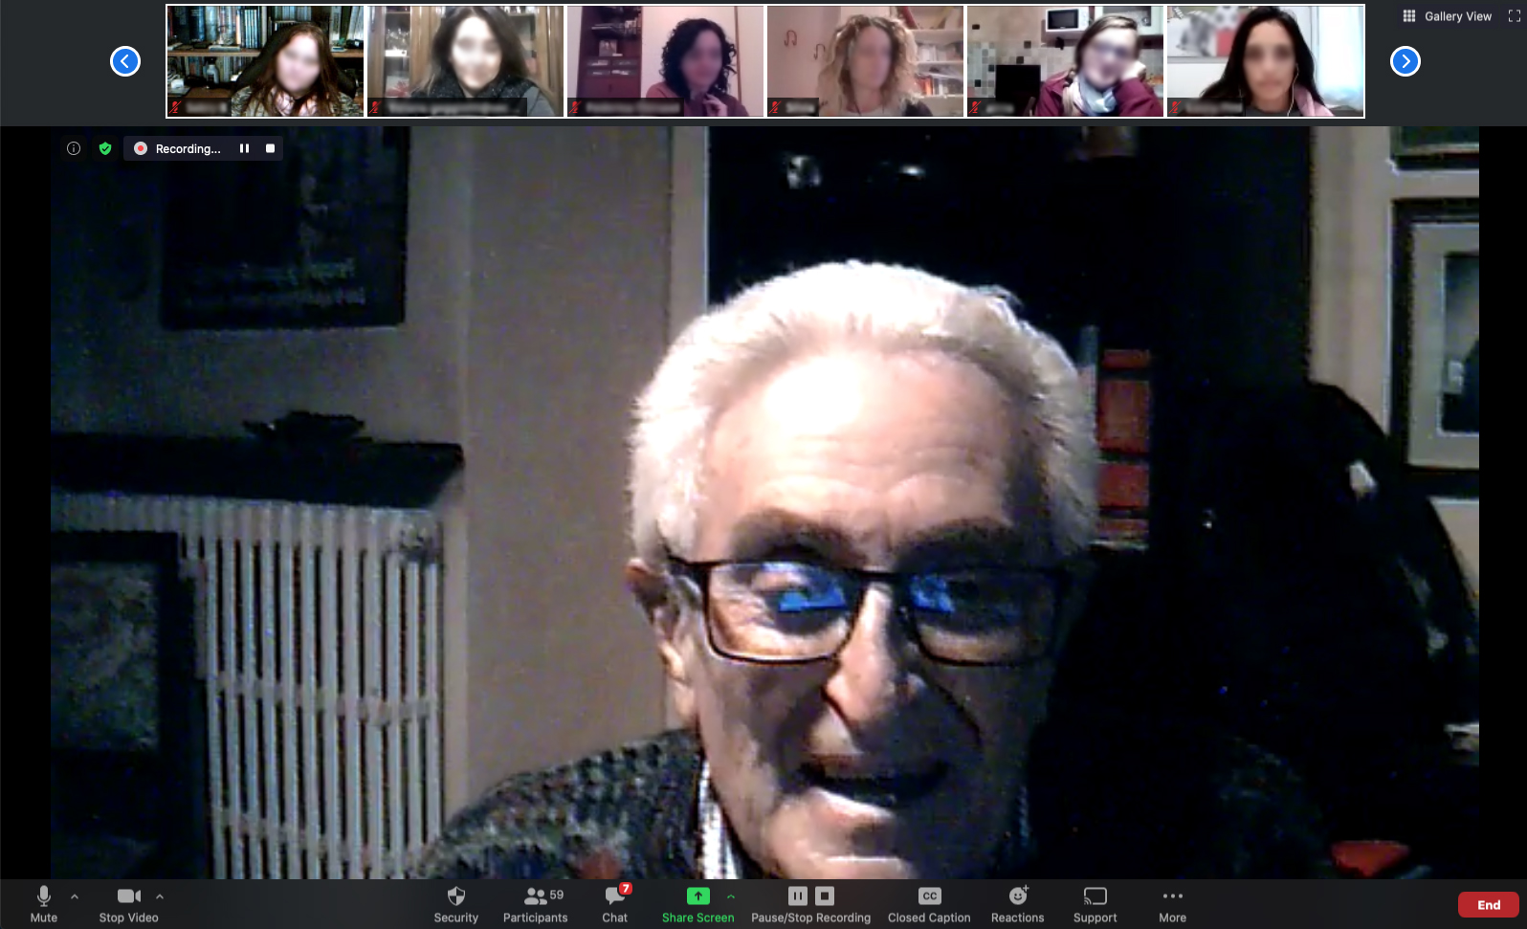Open the Security menu

455,904
